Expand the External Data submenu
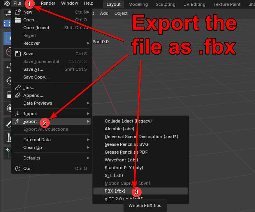Viewport: 255px width, 212px height. [37, 140]
